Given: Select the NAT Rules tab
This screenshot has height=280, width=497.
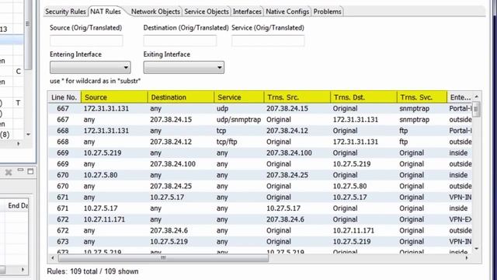Looking at the screenshot, I should 106,12.
